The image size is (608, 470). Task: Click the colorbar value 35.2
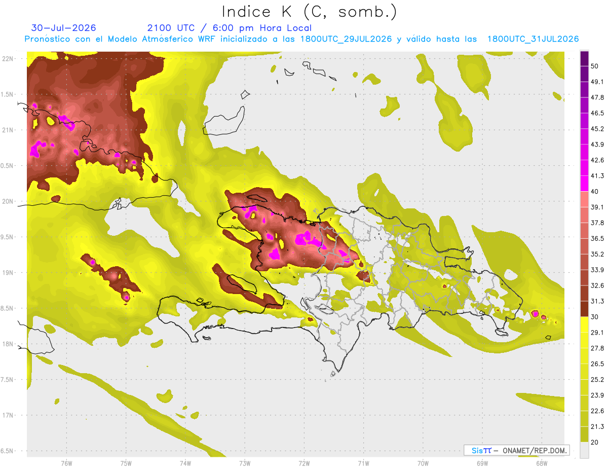(x=597, y=254)
